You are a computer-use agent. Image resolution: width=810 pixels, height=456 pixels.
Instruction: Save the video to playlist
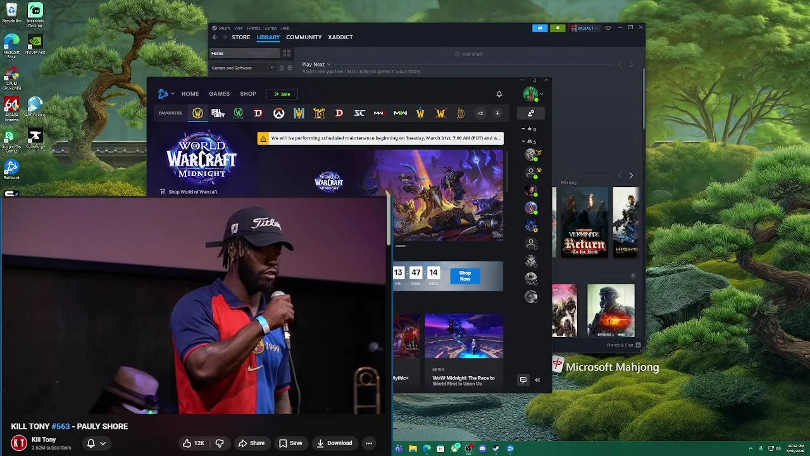click(x=290, y=443)
